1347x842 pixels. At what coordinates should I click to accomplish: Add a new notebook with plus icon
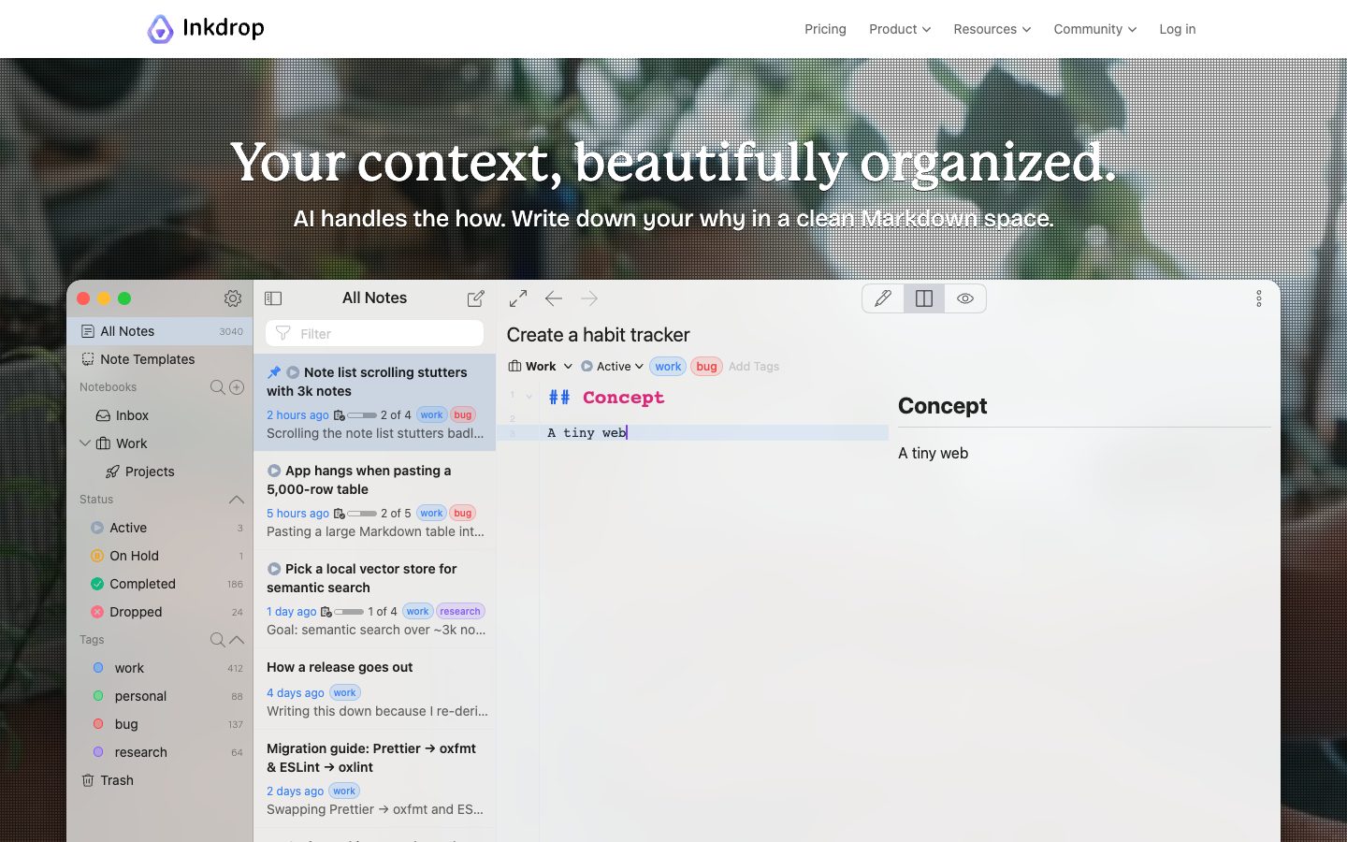(237, 387)
